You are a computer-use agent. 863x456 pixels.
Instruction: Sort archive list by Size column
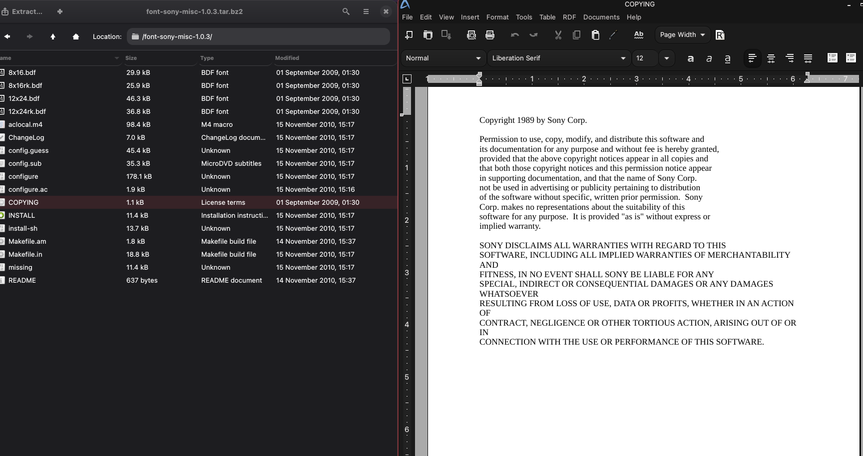click(159, 58)
